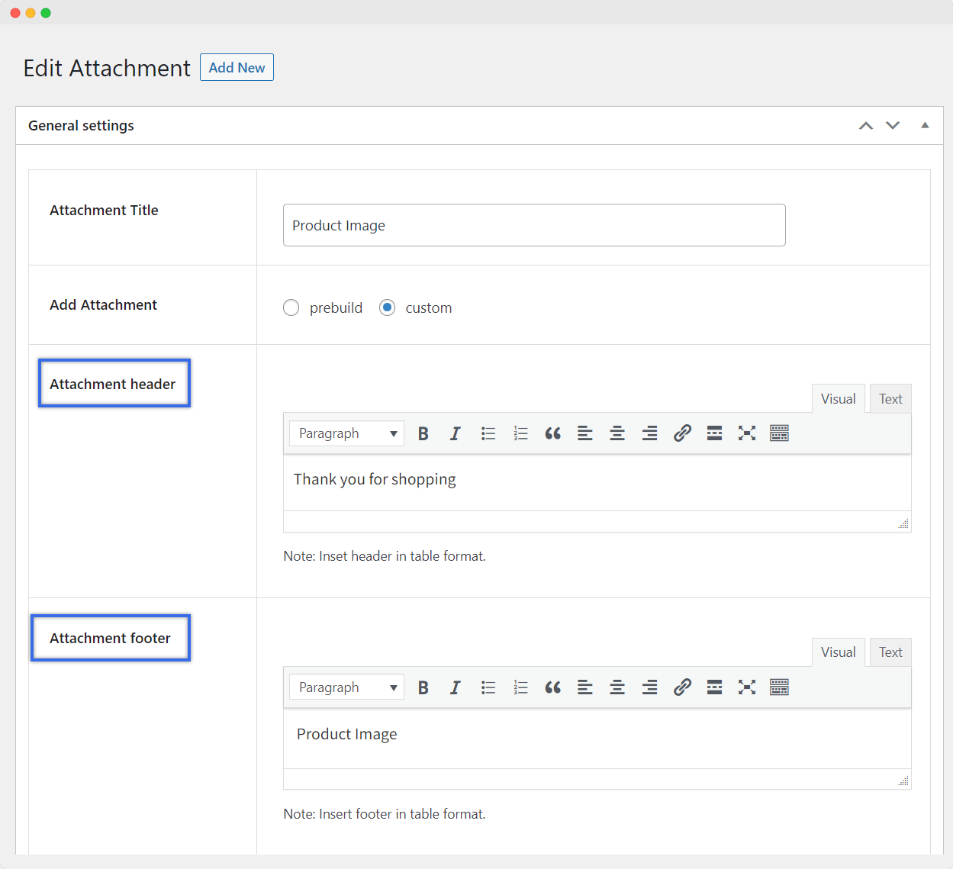Click Italic icon in header editor toolbar
This screenshot has width=953, height=869.
[x=456, y=433]
